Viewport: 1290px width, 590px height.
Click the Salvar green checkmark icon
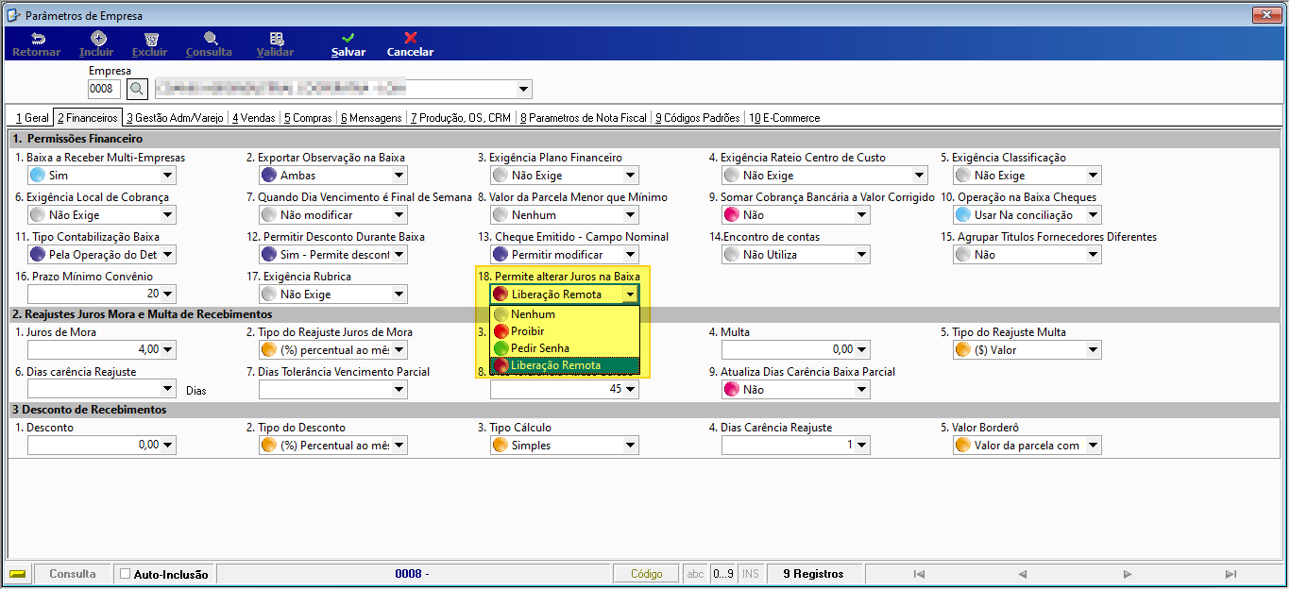pos(348,38)
